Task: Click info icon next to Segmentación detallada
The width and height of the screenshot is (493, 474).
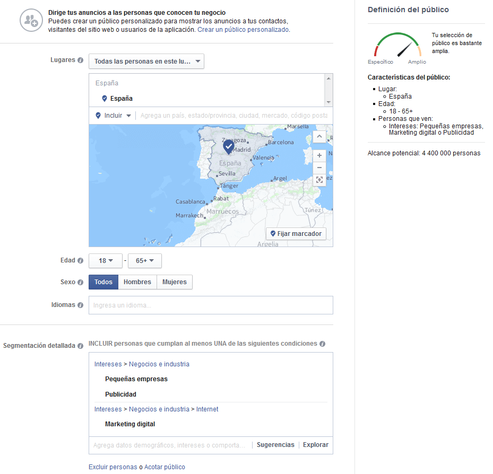Action: point(81,346)
